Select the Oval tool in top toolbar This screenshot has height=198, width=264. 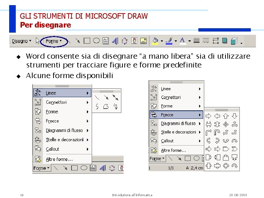pos(96,41)
